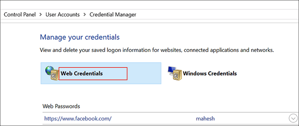
Task: Open the https://www.facebook.com/ entry link
Action: (x=78, y=119)
